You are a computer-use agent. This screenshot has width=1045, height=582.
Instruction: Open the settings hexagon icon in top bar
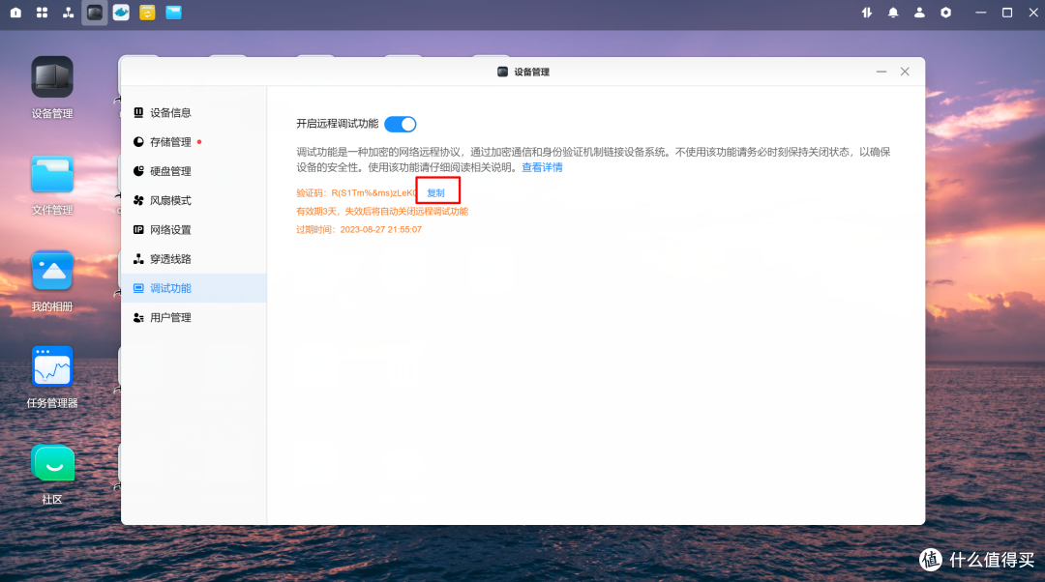tap(945, 13)
